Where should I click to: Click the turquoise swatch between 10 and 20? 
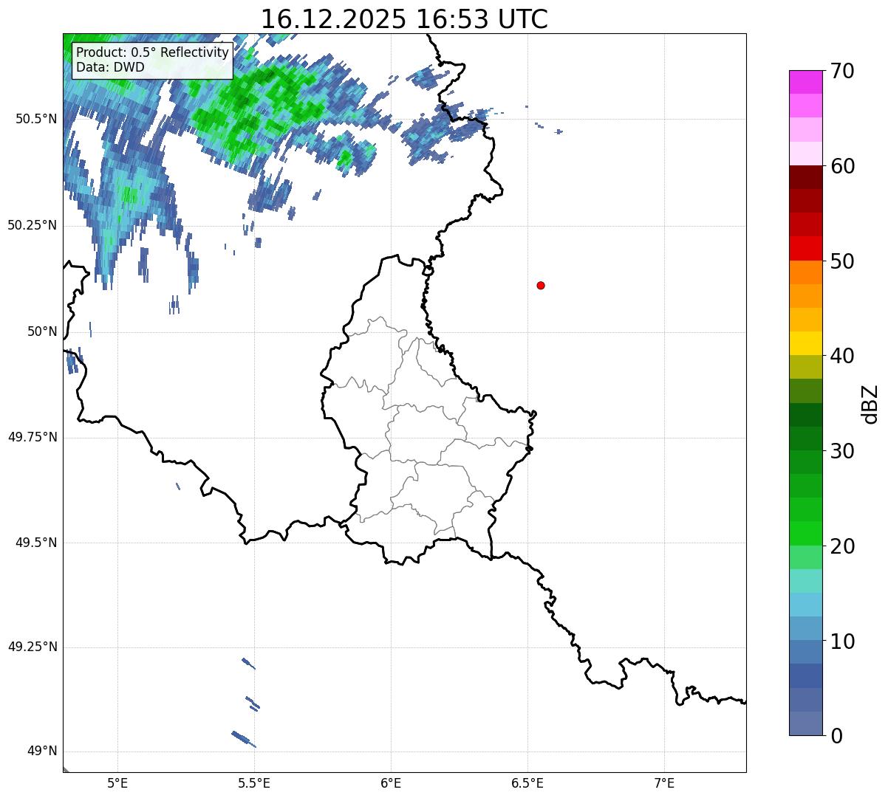pyautogui.click(x=805, y=581)
